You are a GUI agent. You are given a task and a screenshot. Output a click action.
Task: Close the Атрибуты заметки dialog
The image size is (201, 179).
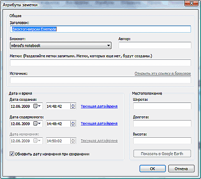click(x=191, y=3)
